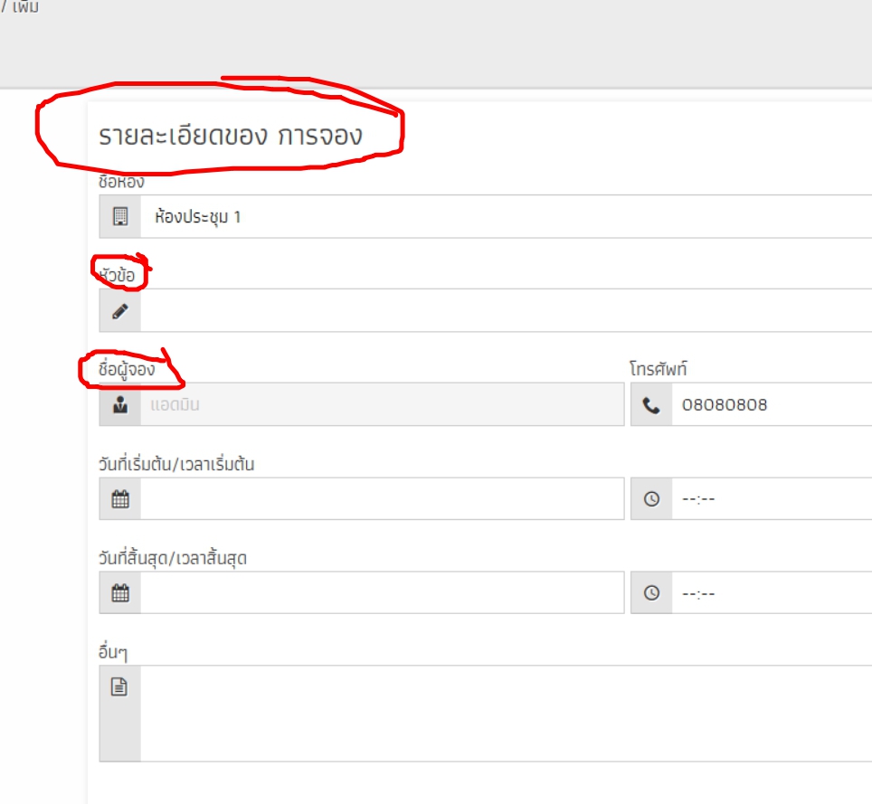The image size is (872, 804).
Task: Open the ห้องประชุม 1 room selector
Action: (506, 216)
